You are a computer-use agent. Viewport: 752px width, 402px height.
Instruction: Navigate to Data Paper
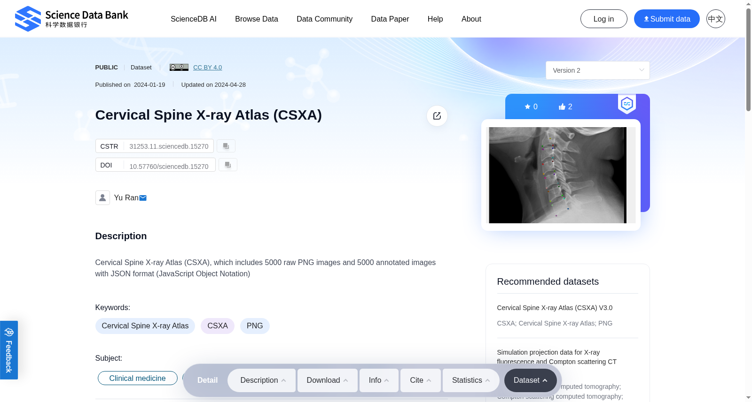[390, 19]
